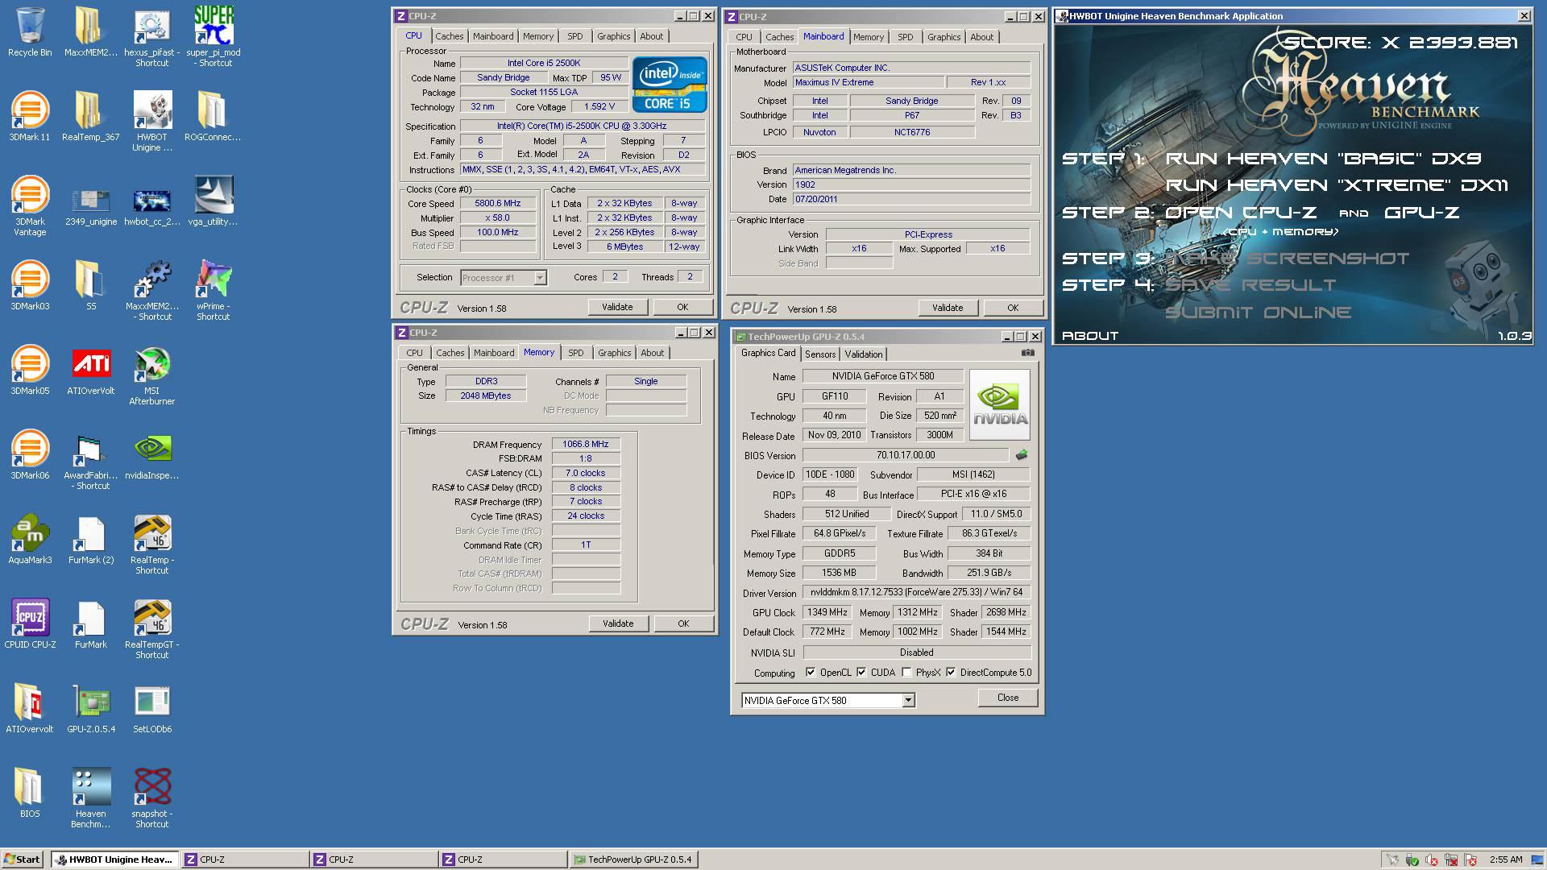The width and height of the screenshot is (1547, 870).
Task: Click system tray clock 2:55 AM
Action: click(1506, 860)
